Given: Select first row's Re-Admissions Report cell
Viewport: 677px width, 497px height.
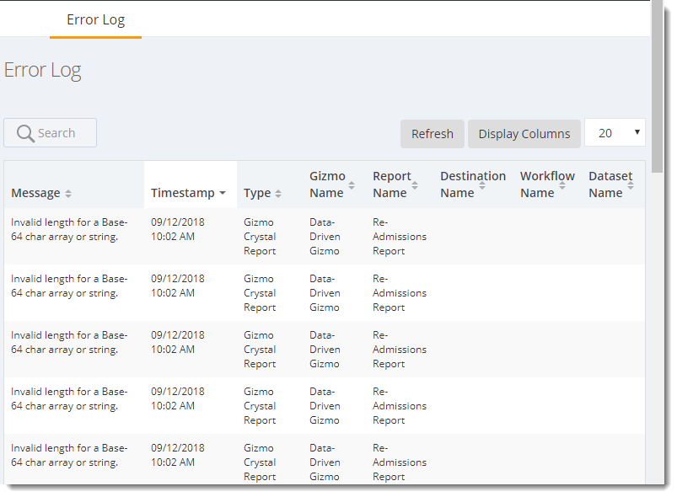Looking at the screenshot, I should (400, 237).
